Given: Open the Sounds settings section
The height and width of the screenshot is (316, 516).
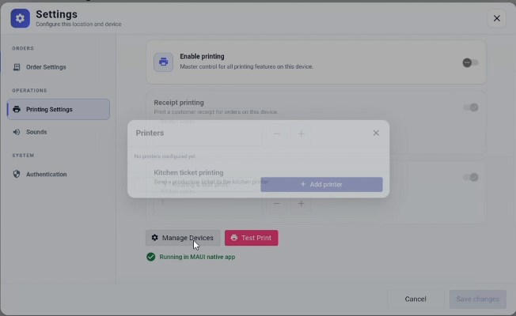Looking at the screenshot, I should (59, 132).
